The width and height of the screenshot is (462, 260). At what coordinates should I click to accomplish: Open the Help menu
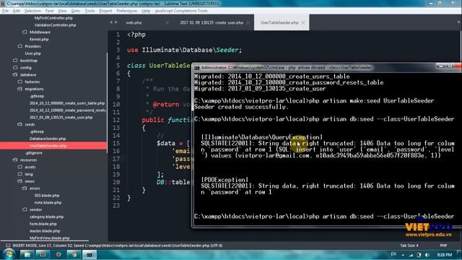click(146, 11)
